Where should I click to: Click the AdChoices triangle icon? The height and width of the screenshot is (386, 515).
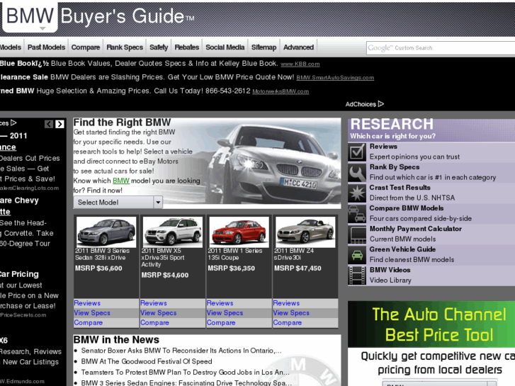tap(381, 104)
